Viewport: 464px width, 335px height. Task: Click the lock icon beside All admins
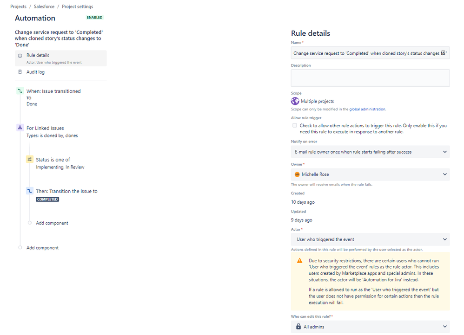point(298,327)
